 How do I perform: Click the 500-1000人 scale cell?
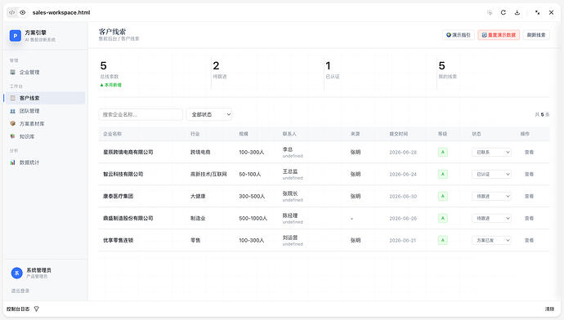tap(253, 218)
